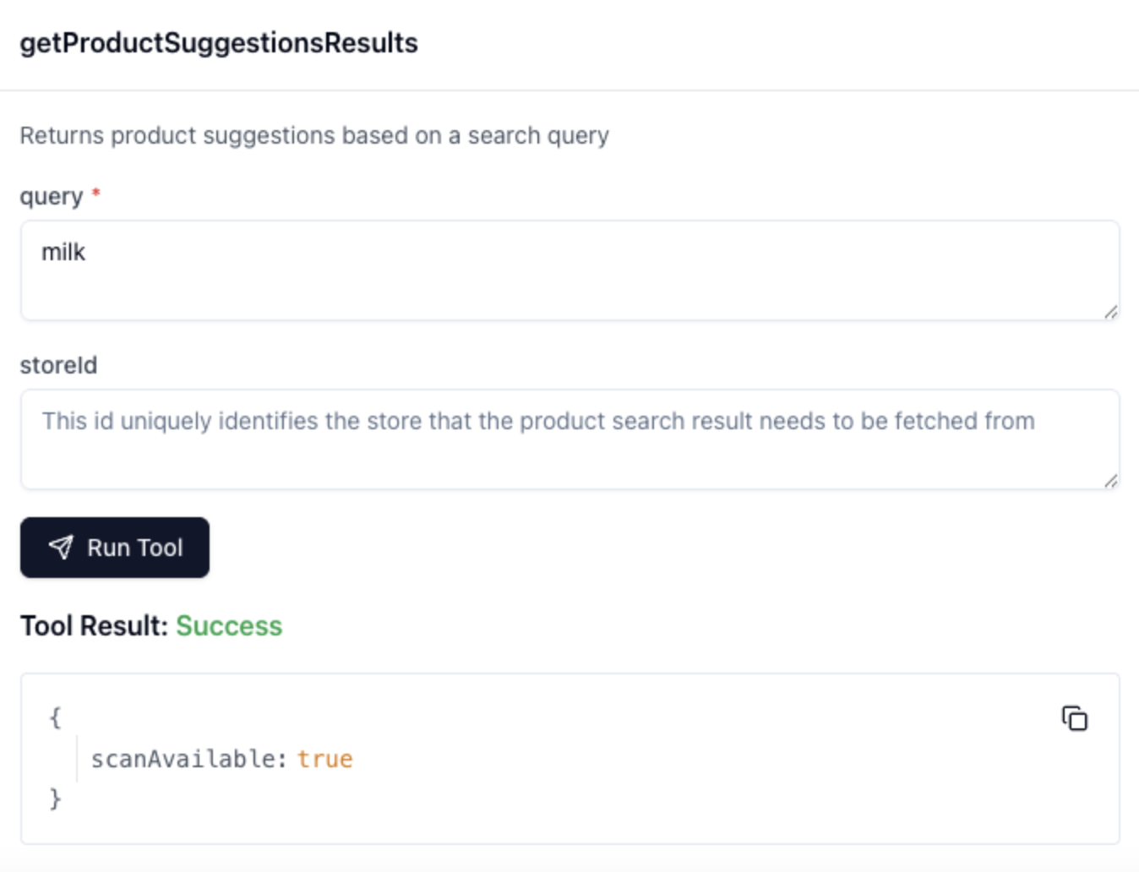1139x872 pixels.
Task: Click the orange true value
Action: click(x=324, y=759)
